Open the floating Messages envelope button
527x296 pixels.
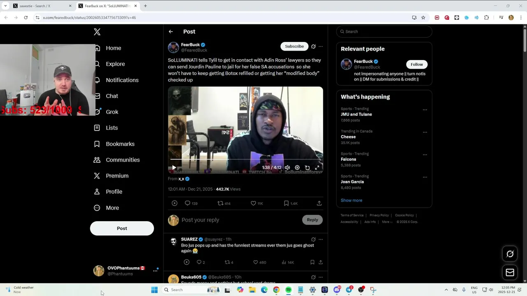point(510,272)
